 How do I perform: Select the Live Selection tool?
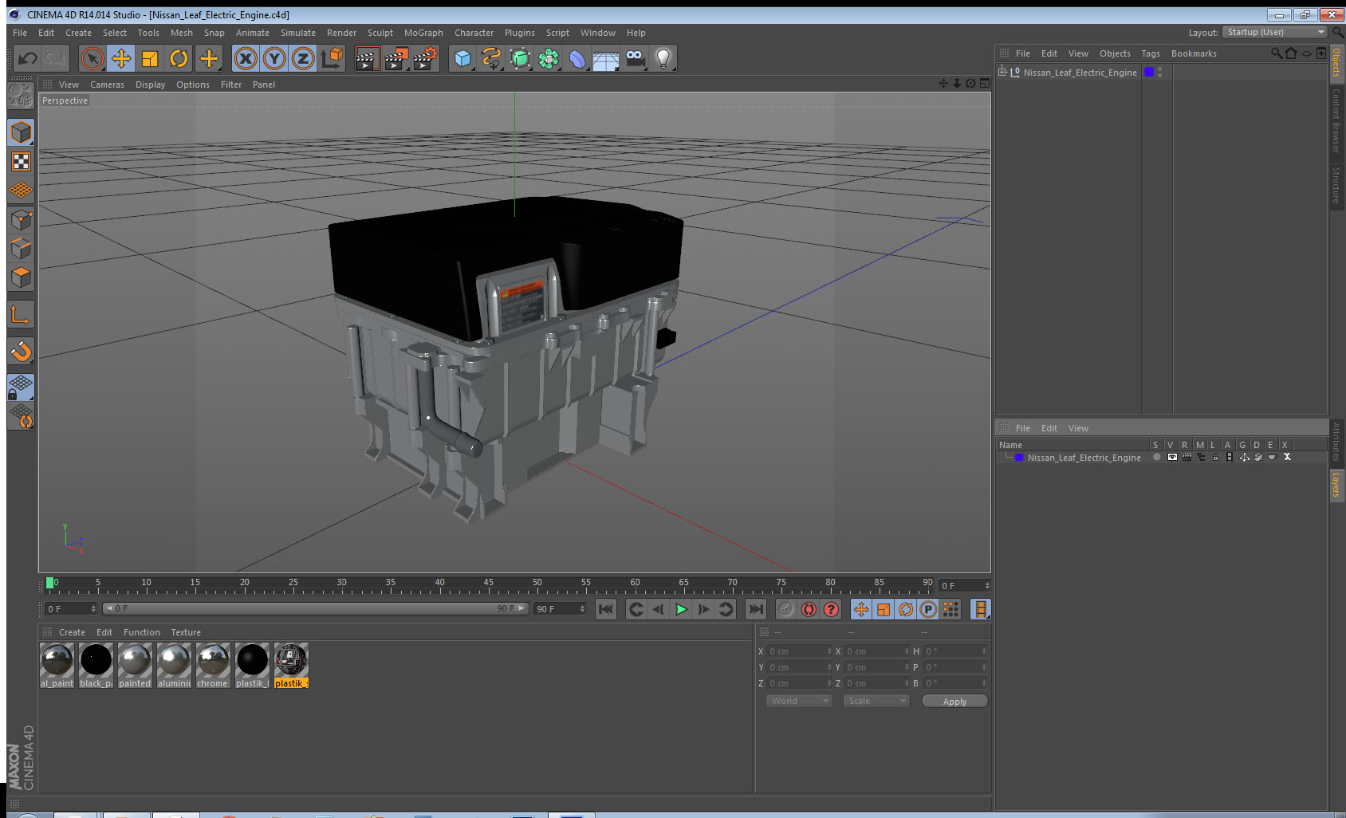click(x=92, y=58)
